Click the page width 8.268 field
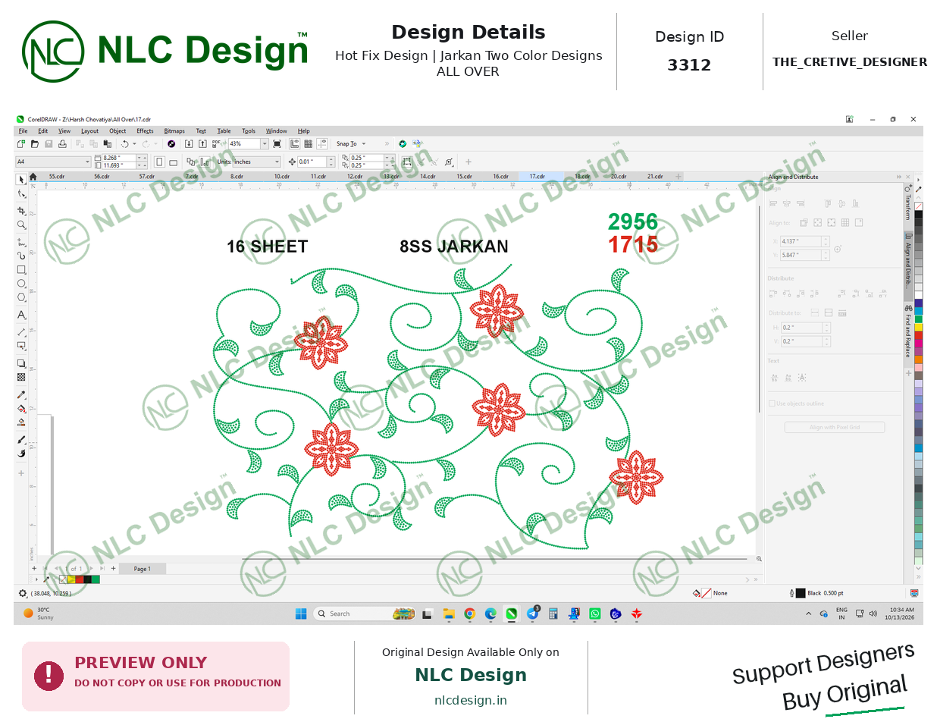This screenshot has height=722, width=937. (118, 158)
